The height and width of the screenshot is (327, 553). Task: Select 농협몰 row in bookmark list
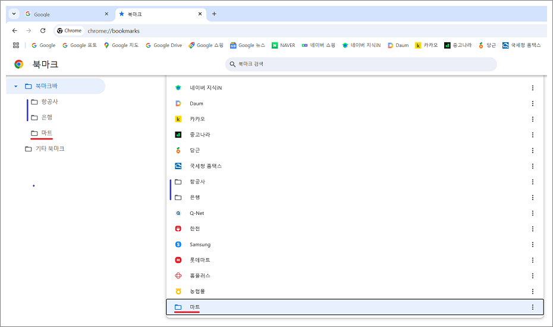click(x=355, y=291)
